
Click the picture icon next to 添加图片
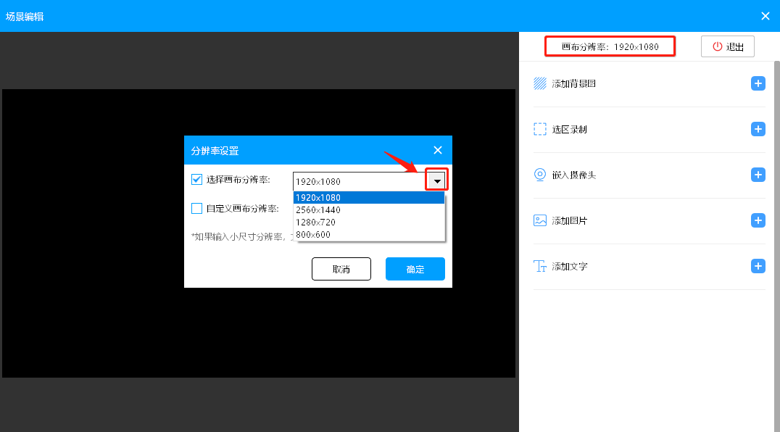click(539, 220)
